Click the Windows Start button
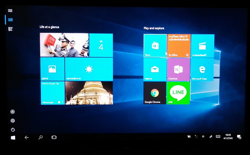250x155 pixels. pos(13,137)
